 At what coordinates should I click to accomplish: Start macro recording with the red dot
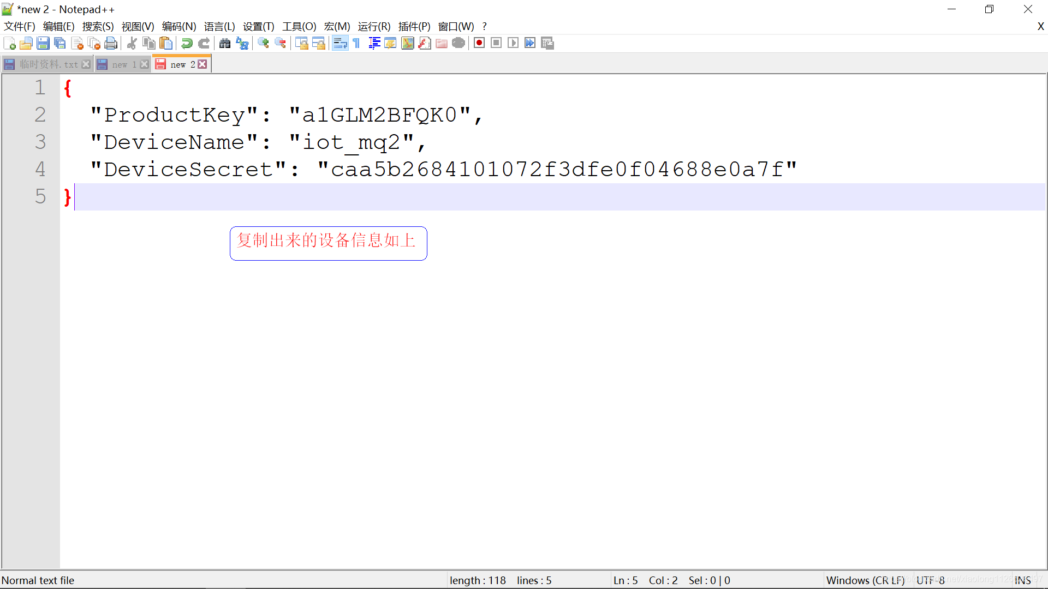479,43
